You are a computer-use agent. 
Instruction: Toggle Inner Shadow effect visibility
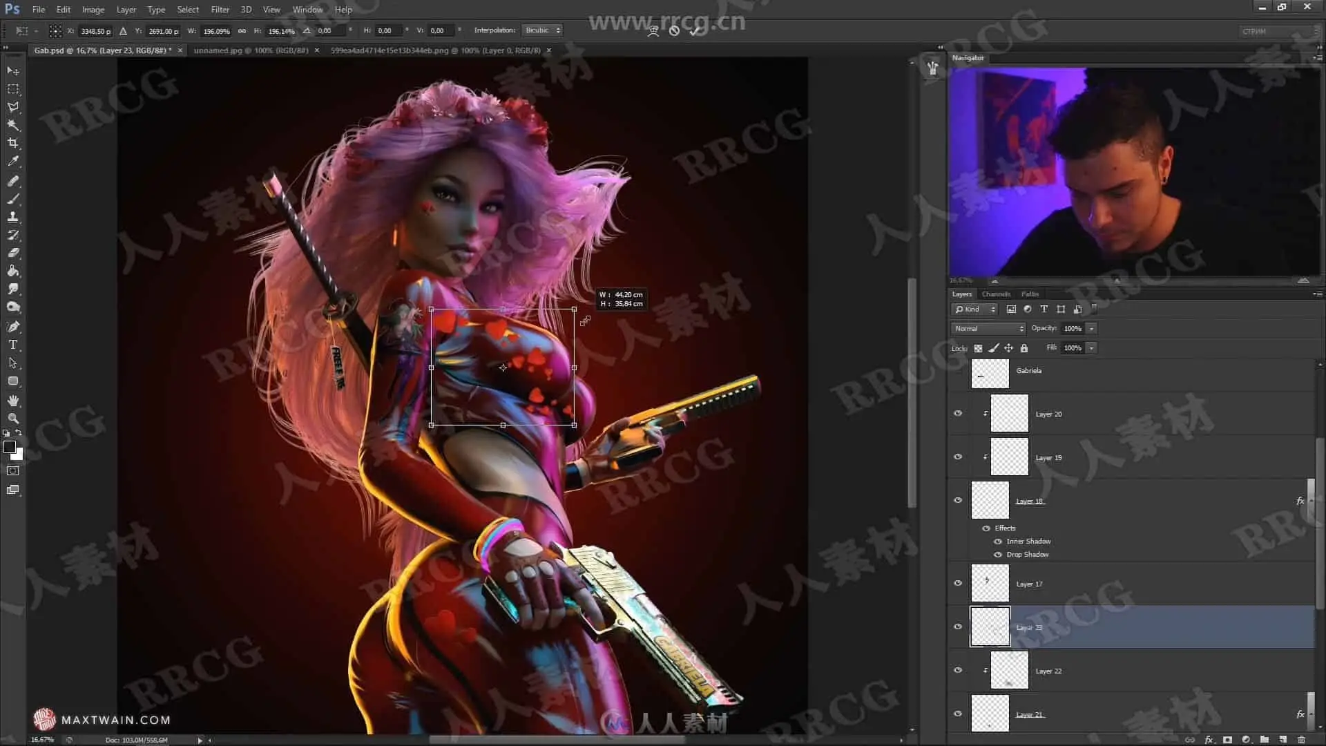click(x=998, y=541)
